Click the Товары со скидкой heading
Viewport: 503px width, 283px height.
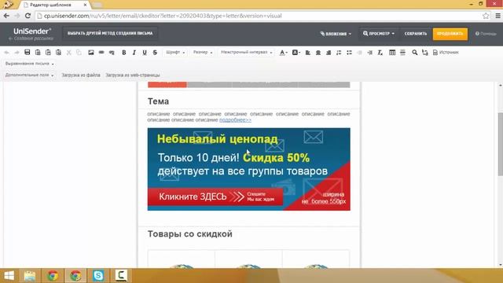pyautogui.click(x=190, y=234)
